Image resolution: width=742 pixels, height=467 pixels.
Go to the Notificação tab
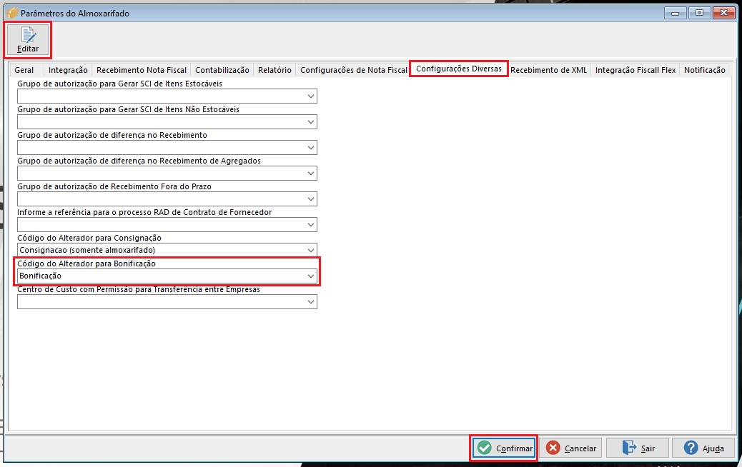[x=704, y=70]
